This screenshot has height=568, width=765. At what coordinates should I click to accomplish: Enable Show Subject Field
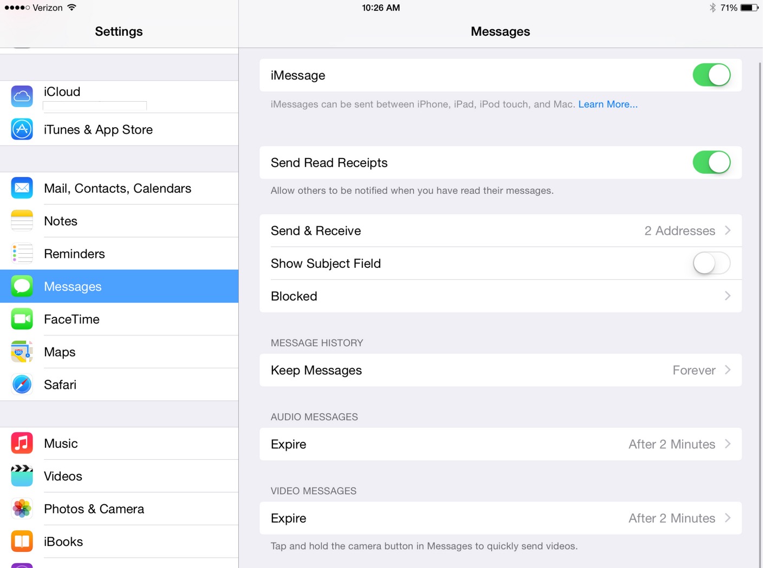[711, 263]
